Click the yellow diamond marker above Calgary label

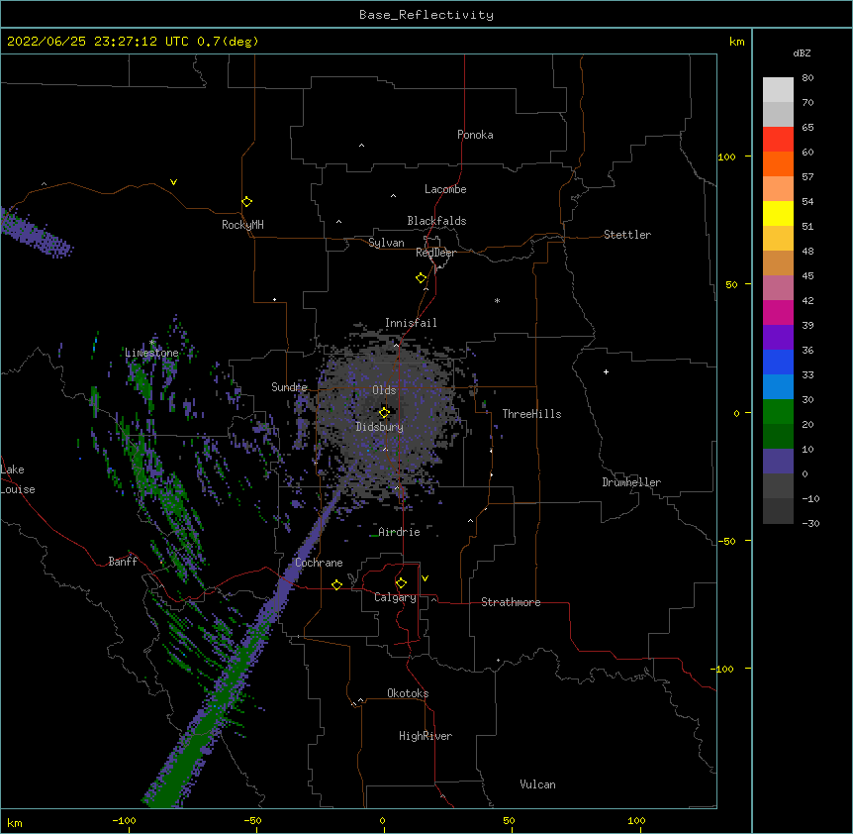click(401, 583)
